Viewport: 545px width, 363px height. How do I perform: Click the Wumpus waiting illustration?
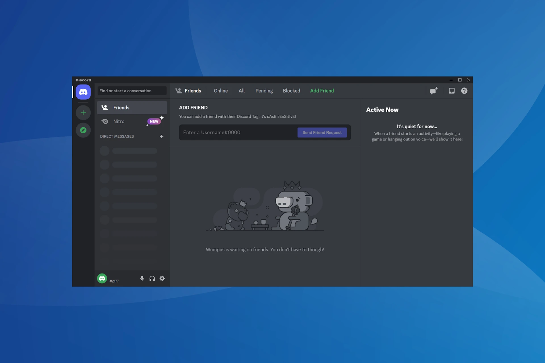265,206
